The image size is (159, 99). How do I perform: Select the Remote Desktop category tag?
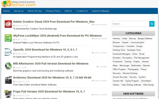pyautogui.click(x=130, y=73)
